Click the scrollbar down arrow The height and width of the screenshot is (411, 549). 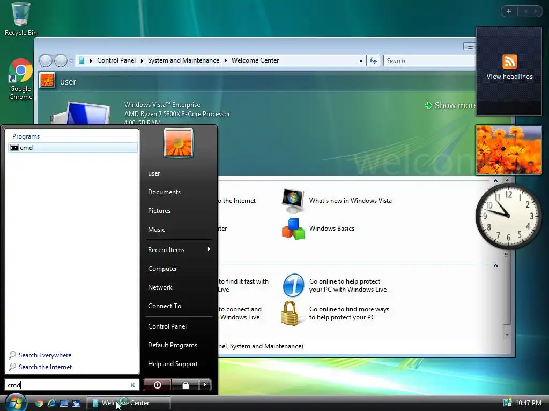tap(507, 335)
